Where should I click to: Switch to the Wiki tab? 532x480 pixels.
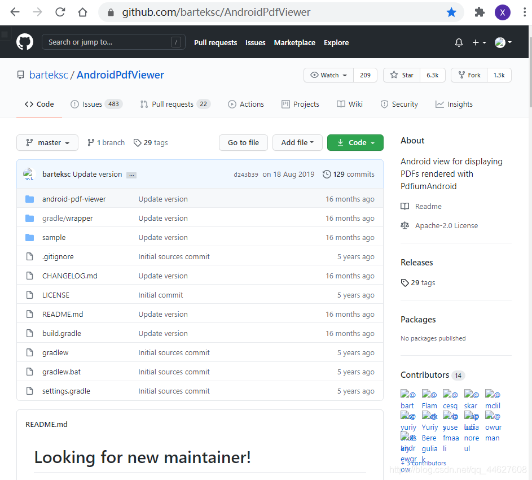point(349,104)
